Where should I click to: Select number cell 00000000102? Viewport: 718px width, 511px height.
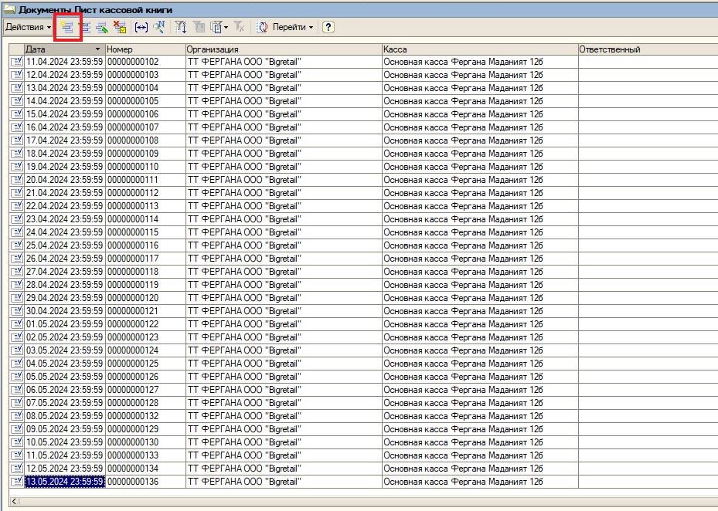tap(145, 62)
